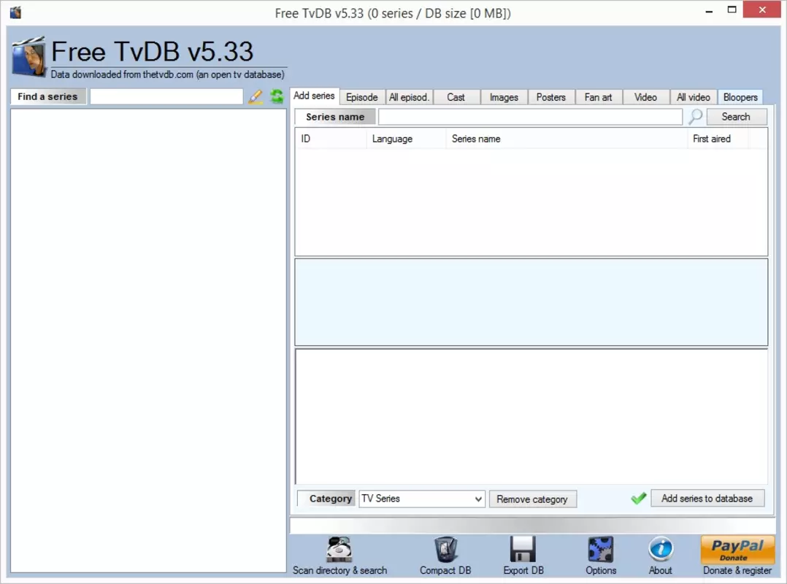Image resolution: width=787 pixels, height=584 pixels.
Task: Click the magnifying glass search icon
Action: (x=695, y=117)
